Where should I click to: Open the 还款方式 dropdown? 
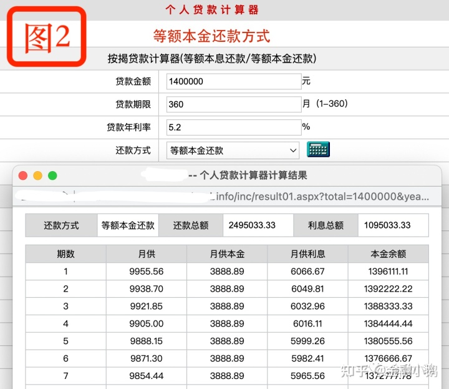(x=233, y=150)
